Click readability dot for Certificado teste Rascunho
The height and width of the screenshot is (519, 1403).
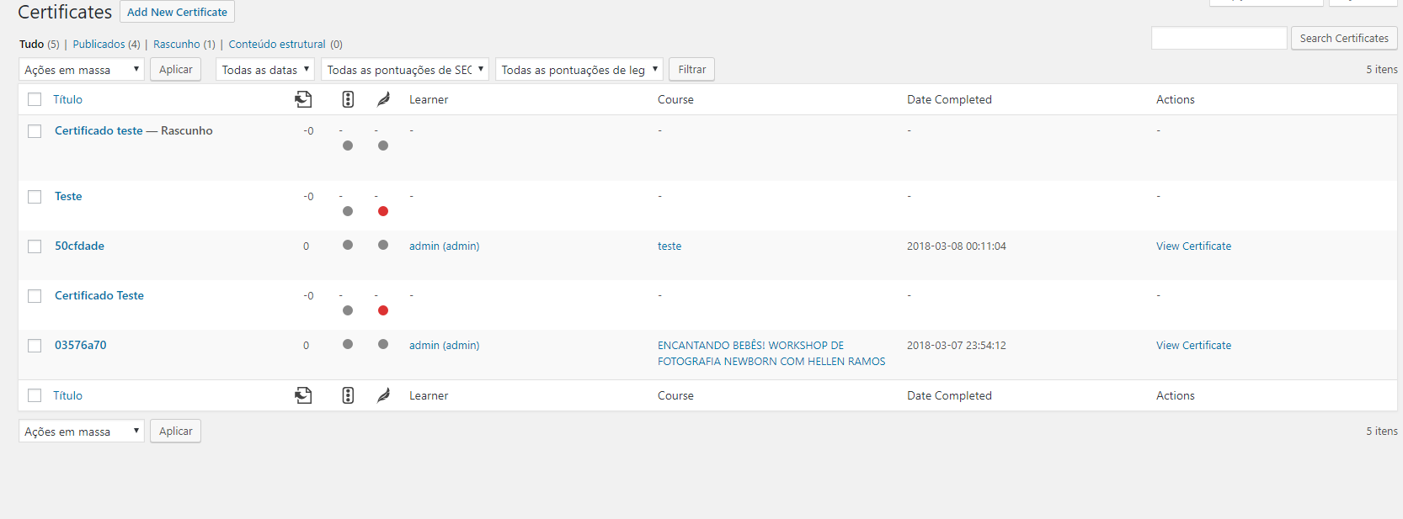[383, 146]
